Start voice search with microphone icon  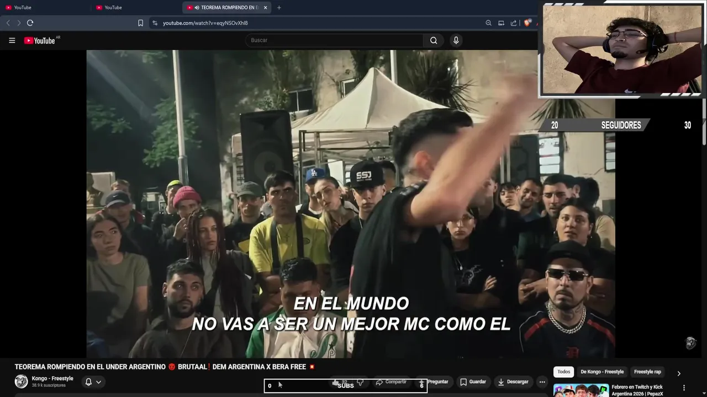(456, 40)
